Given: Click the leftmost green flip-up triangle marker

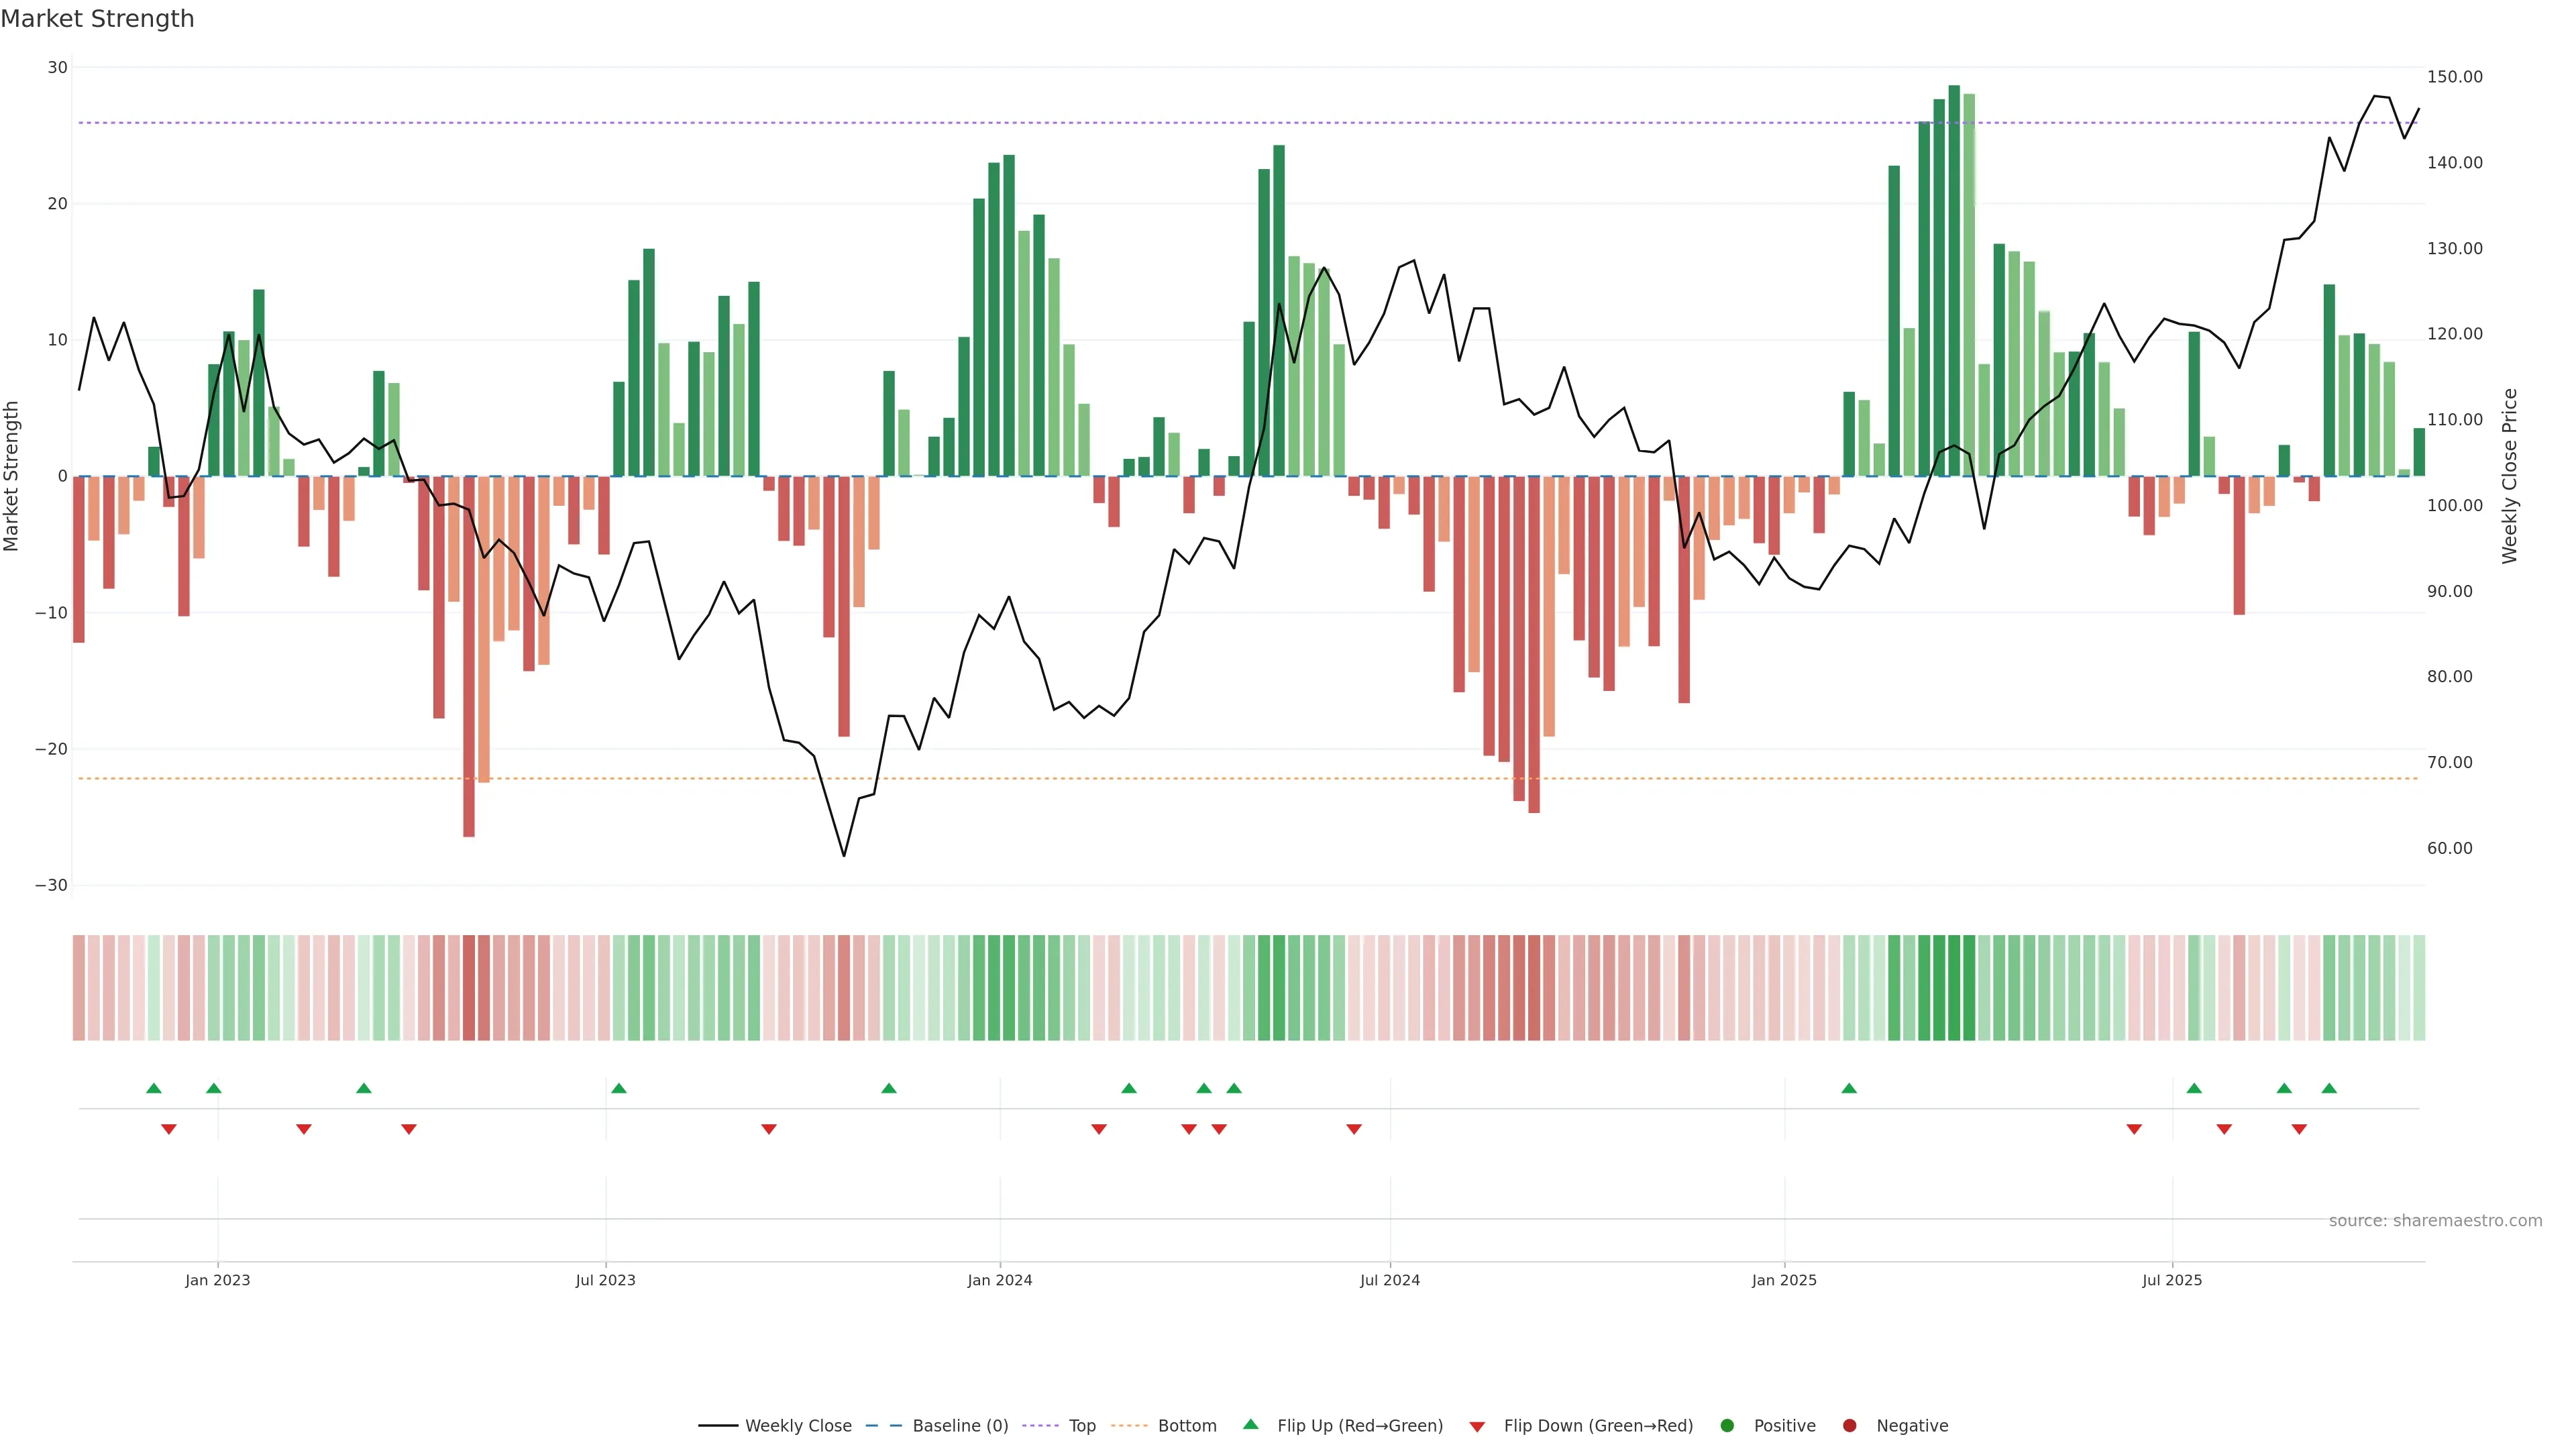Looking at the screenshot, I should (x=153, y=1088).
